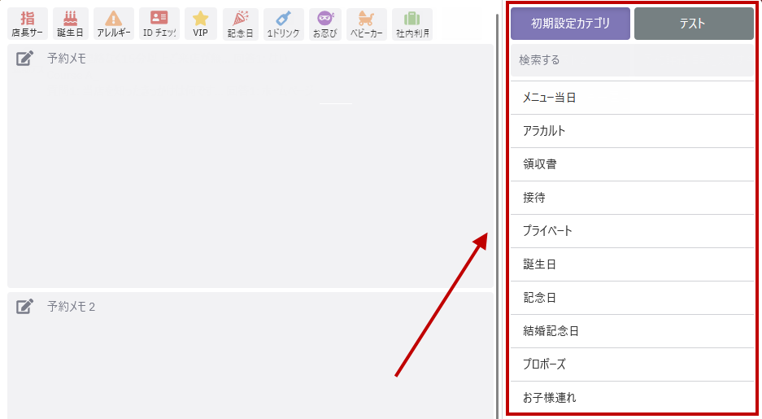Choose 領収書 from the category list

[x=632, y=164]
